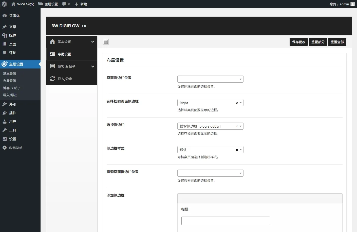
Task: Collapse the menu with 收起菜单
Action: 15,148
